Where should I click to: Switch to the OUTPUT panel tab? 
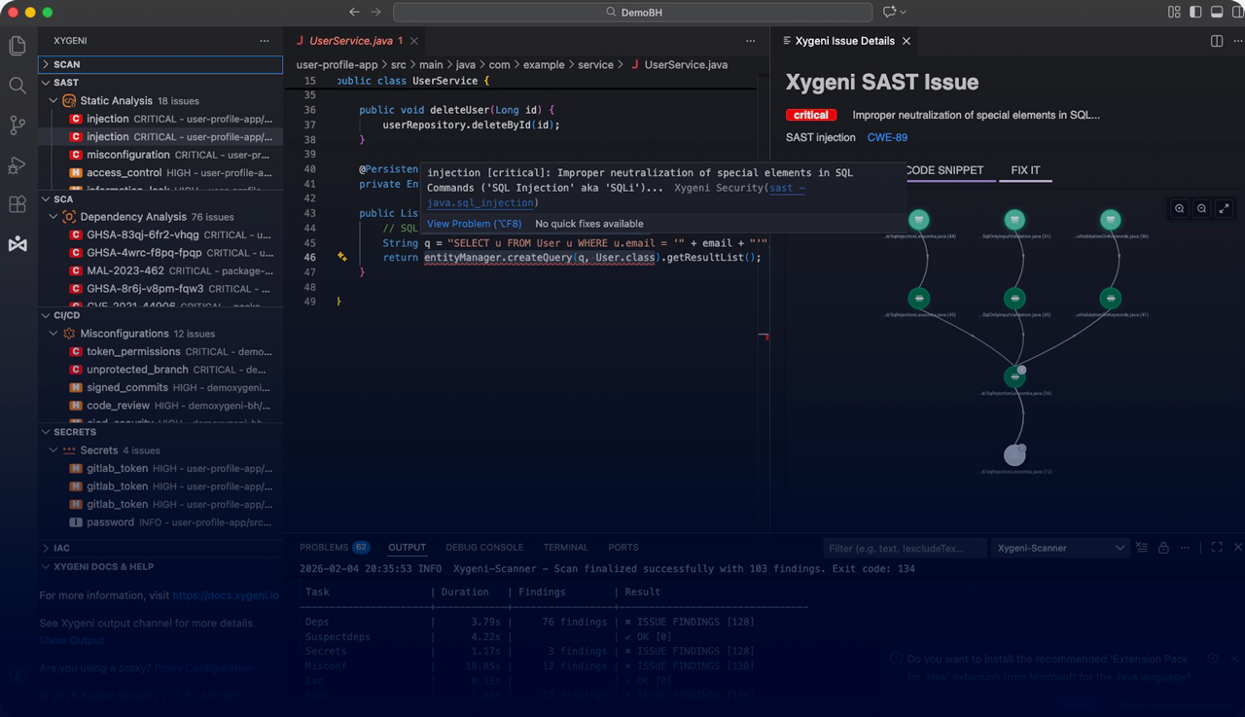407,548
